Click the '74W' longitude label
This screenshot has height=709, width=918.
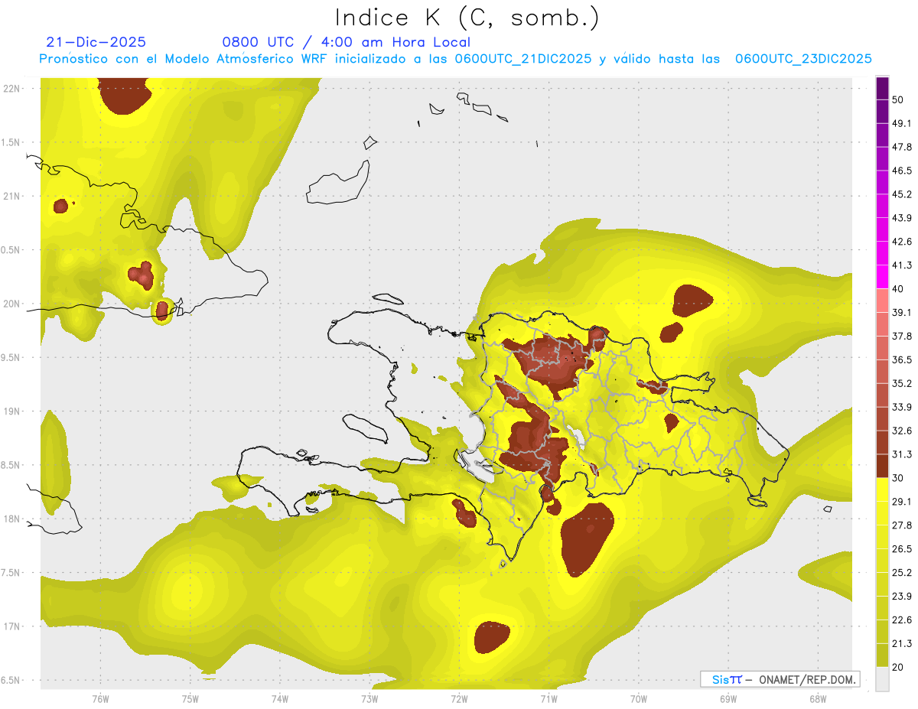[279, 698]
